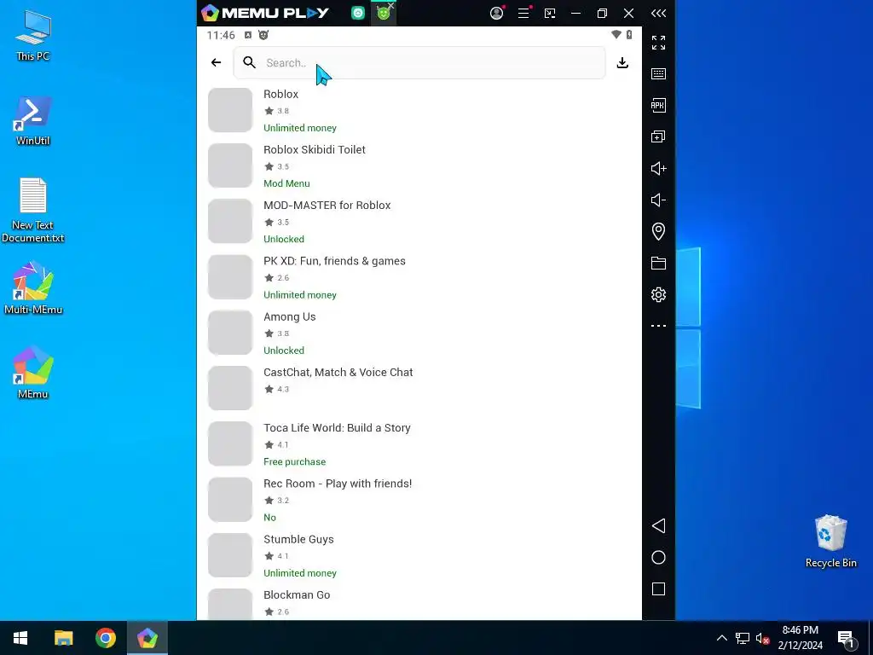Open Roblox Skibidi Toilet entry

[419, 166]
